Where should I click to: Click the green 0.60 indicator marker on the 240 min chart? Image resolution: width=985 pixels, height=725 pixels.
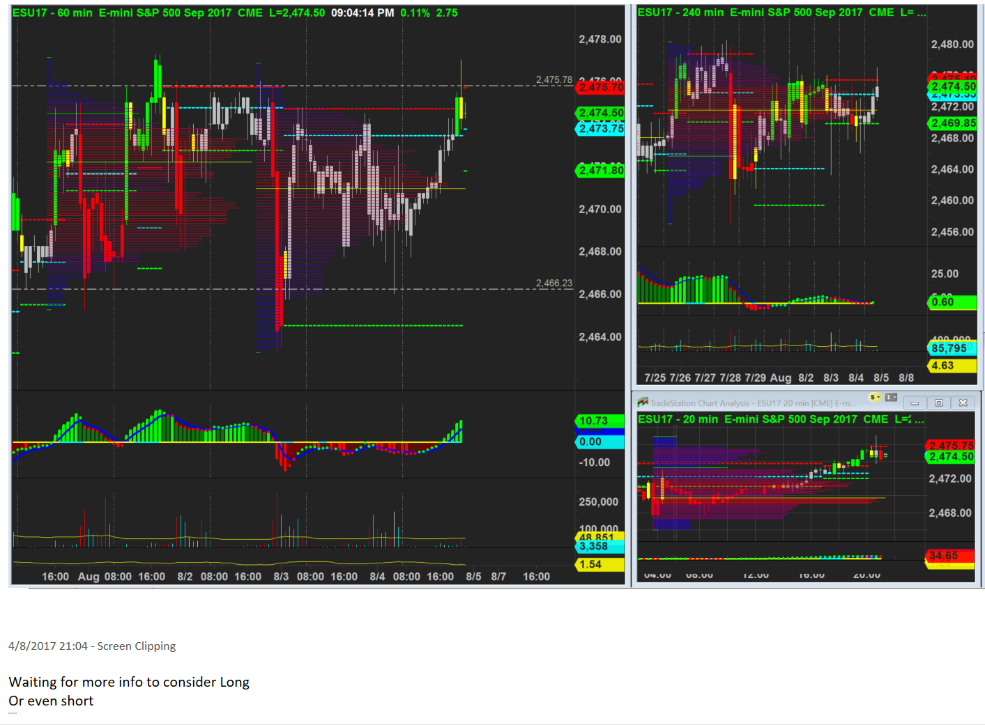coord(953,302)
